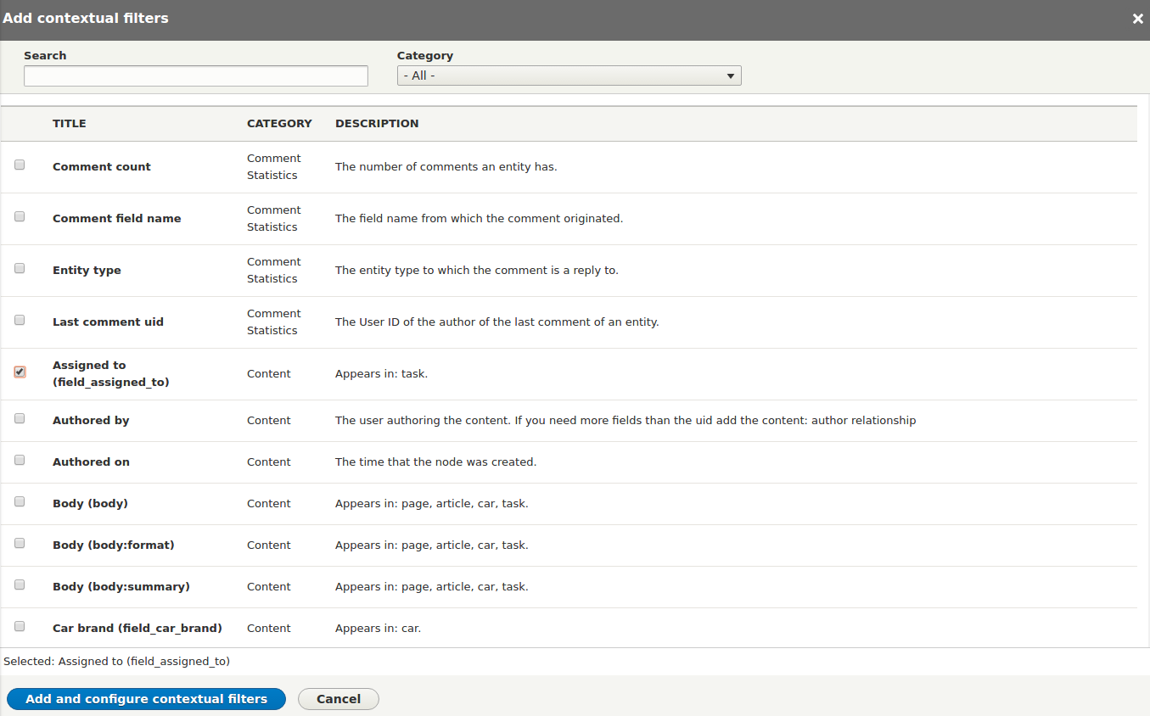Screen dimensions: 1150x716
Task: Click the Title column header
Action: point(70,124)
